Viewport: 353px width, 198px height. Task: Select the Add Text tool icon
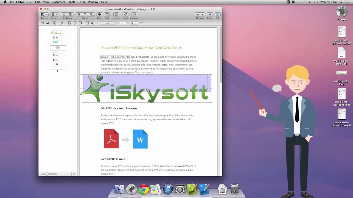tap(42, 23)
